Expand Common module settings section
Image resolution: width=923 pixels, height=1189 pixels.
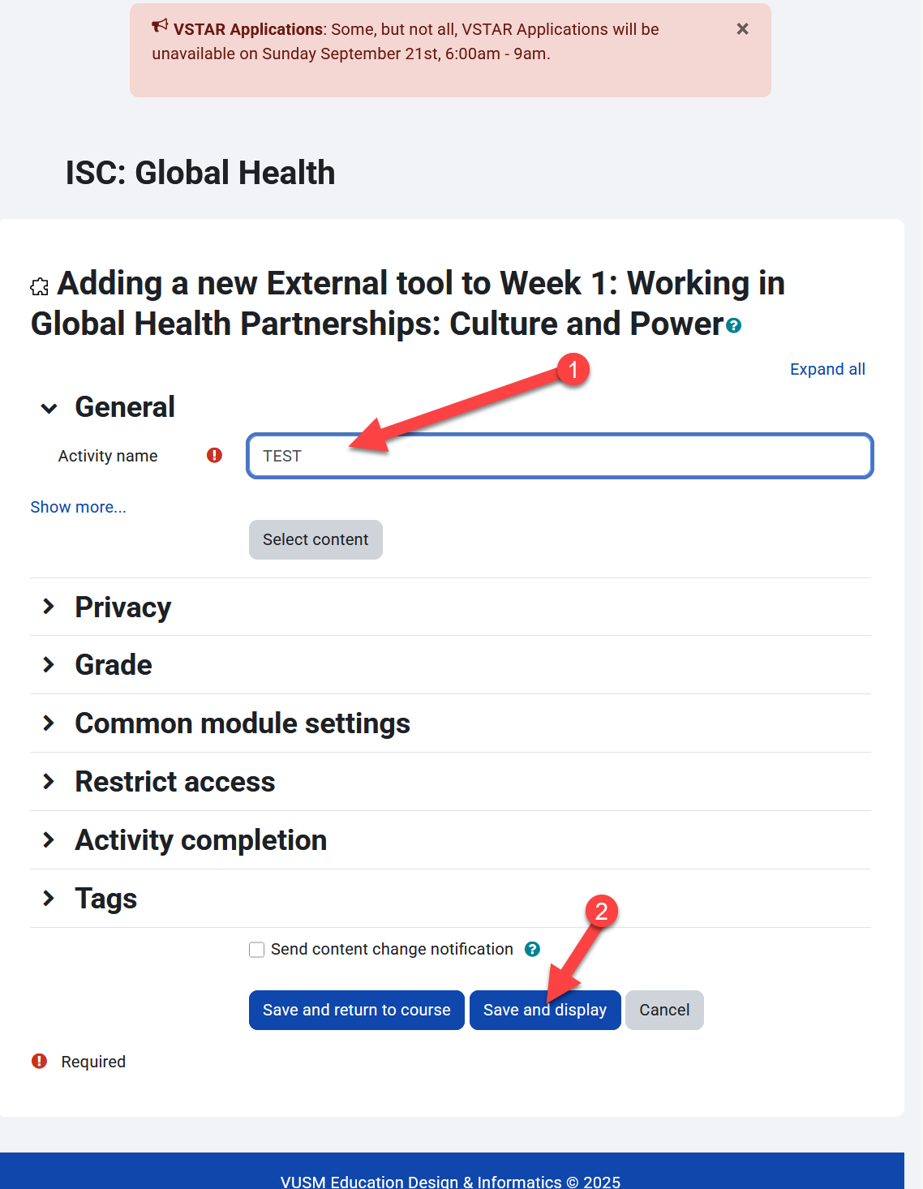tap(49, 723)
